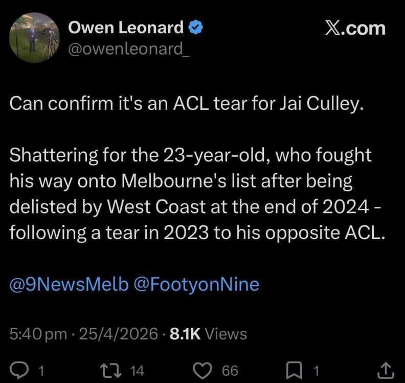View the 8.1K Views analytics

click(x=208, y=334)
